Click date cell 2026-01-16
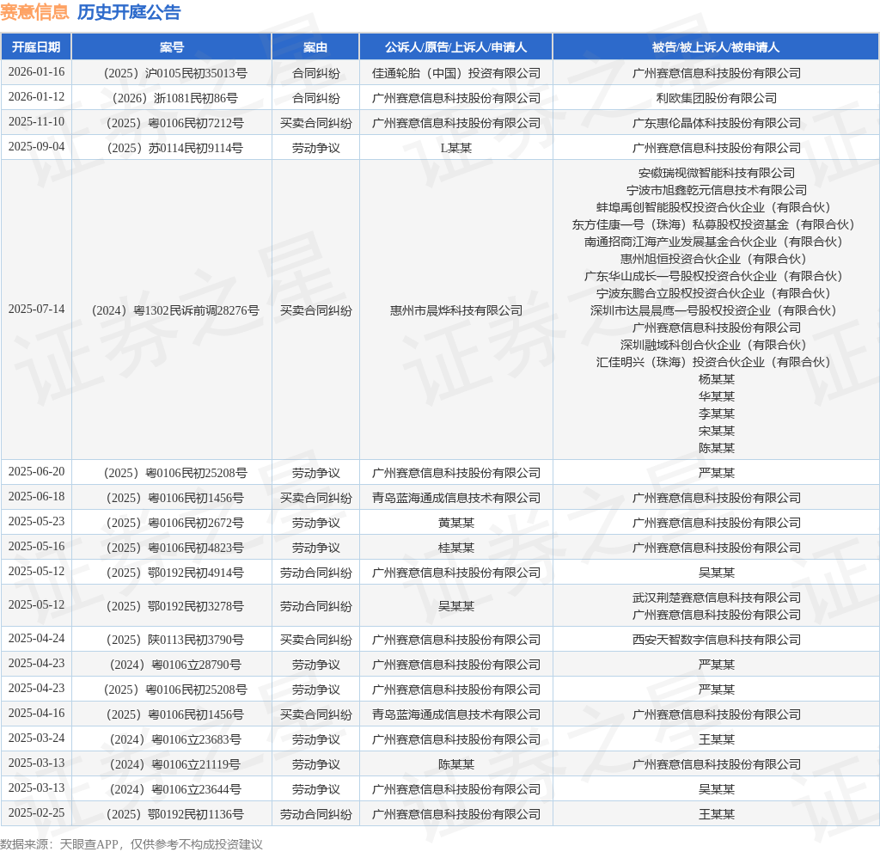 [x=36, y=72]
